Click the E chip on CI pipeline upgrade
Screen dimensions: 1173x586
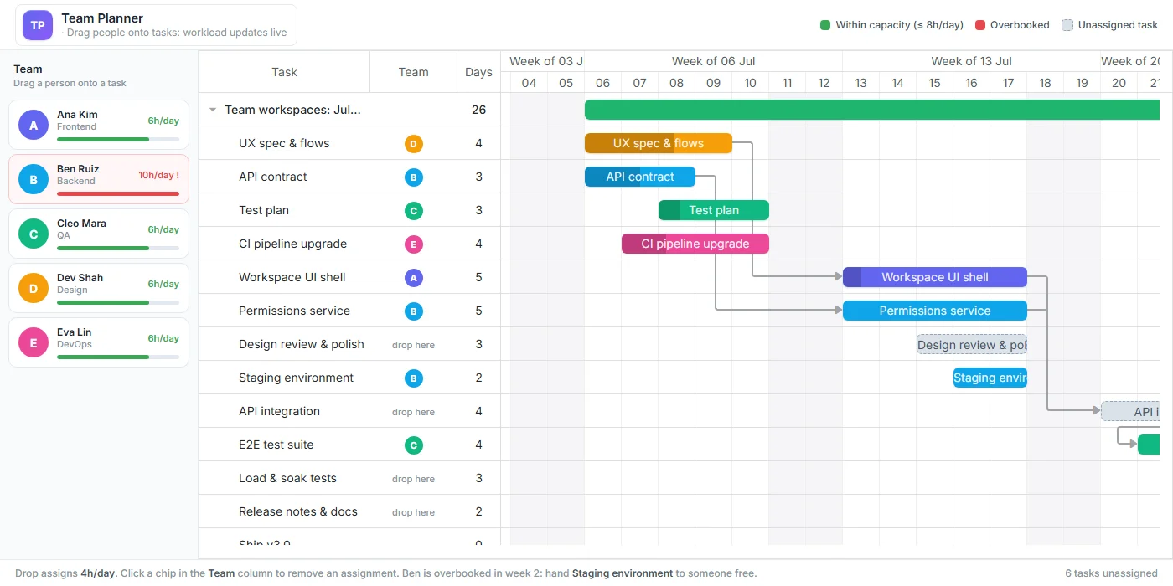(413, 244)
